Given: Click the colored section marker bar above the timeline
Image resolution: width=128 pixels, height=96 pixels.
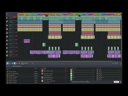Looking at the screenshot, I should click(69, 14).
